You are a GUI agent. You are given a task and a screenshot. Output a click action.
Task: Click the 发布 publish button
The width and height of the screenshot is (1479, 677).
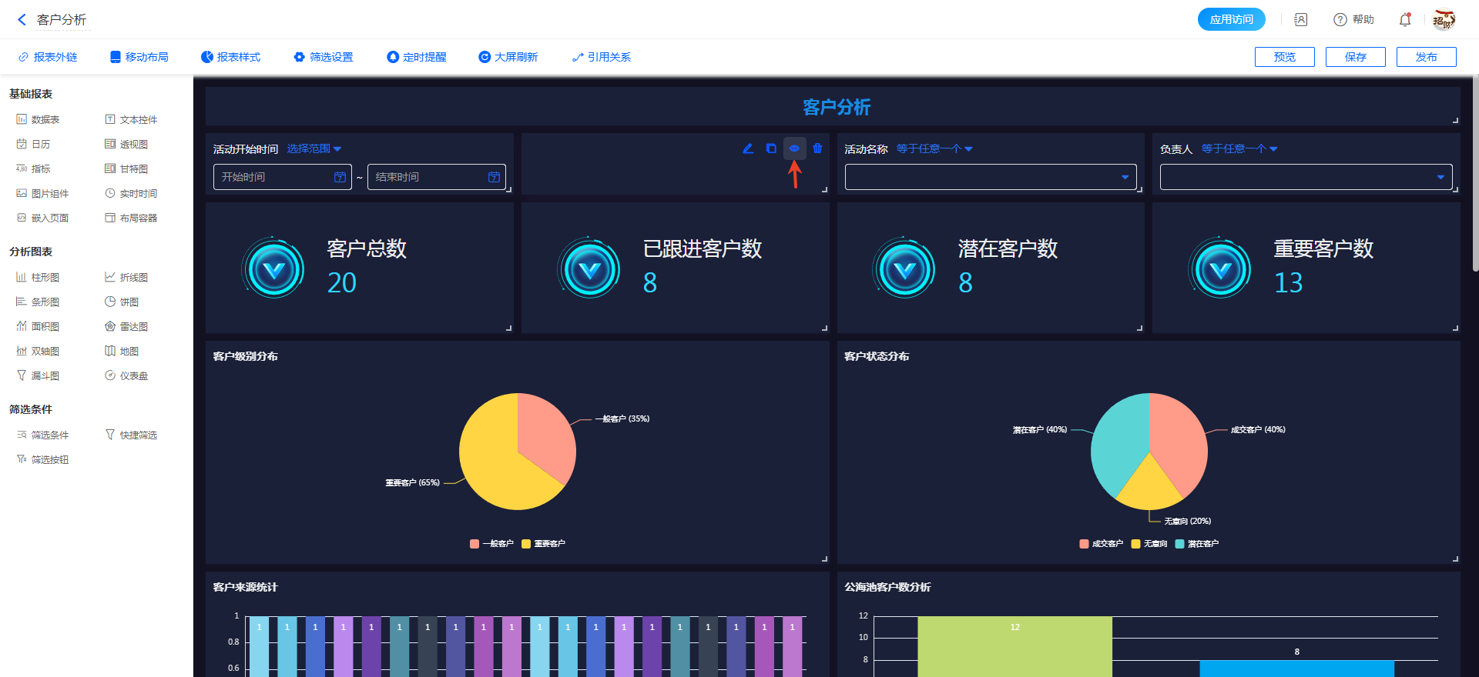coord(1426,58)
